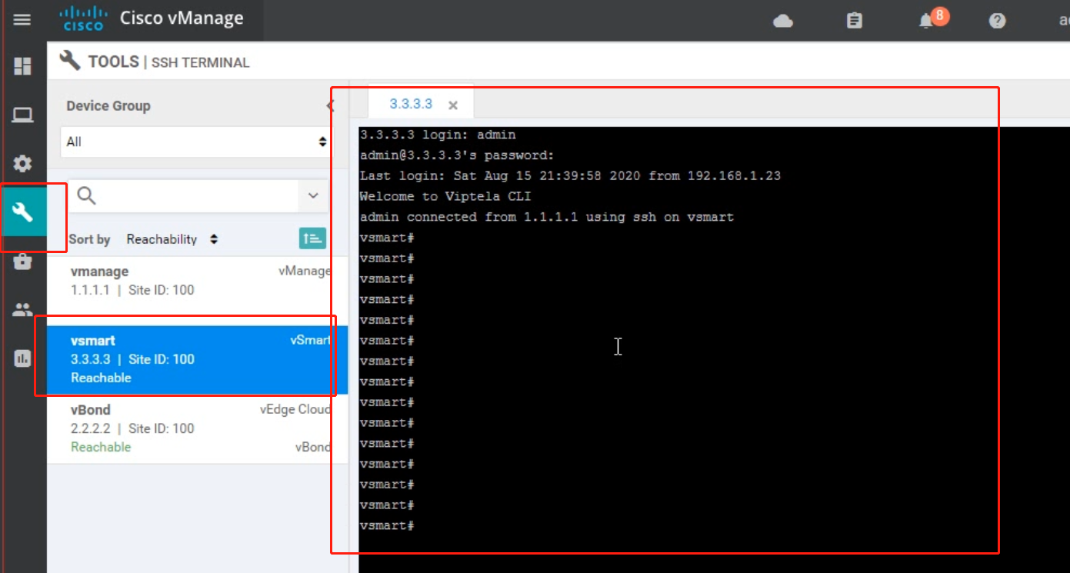This screenshot has height=573, width=1070.
Task: Open the Dashboard sidebar icon
Action: [22, 66]
